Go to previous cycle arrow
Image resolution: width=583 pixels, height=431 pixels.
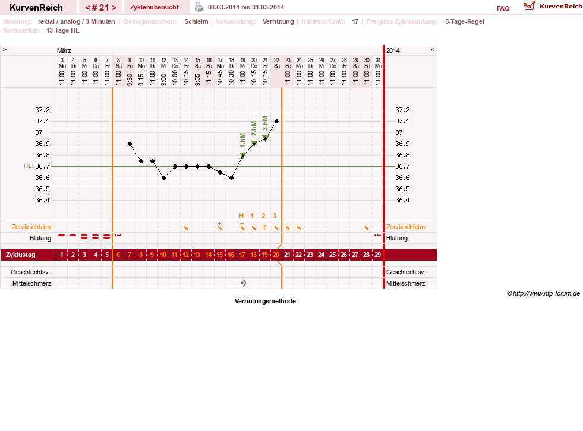(87, 8)
